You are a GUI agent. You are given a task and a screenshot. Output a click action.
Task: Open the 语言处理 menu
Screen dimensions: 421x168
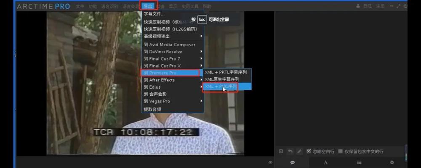pos(130,6)
